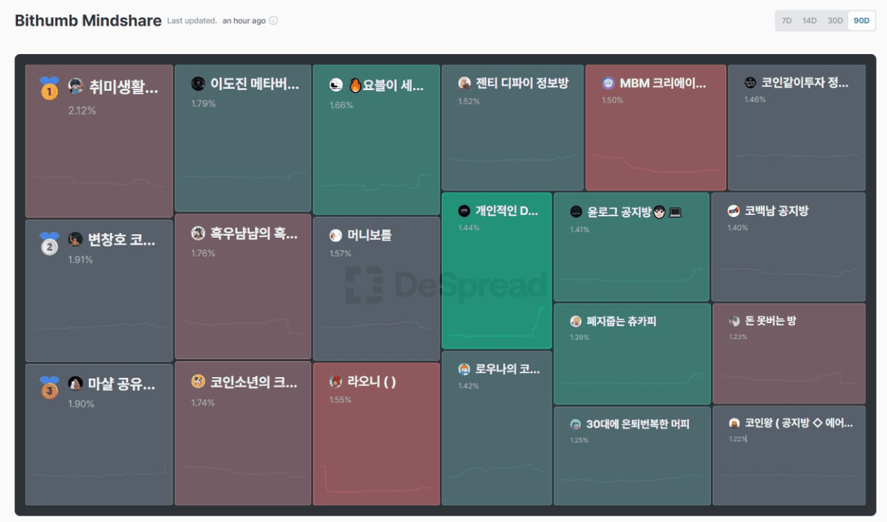Click the 1.90% mindshare value
This screenshot has width=887, height=522.
click(81, 403)
